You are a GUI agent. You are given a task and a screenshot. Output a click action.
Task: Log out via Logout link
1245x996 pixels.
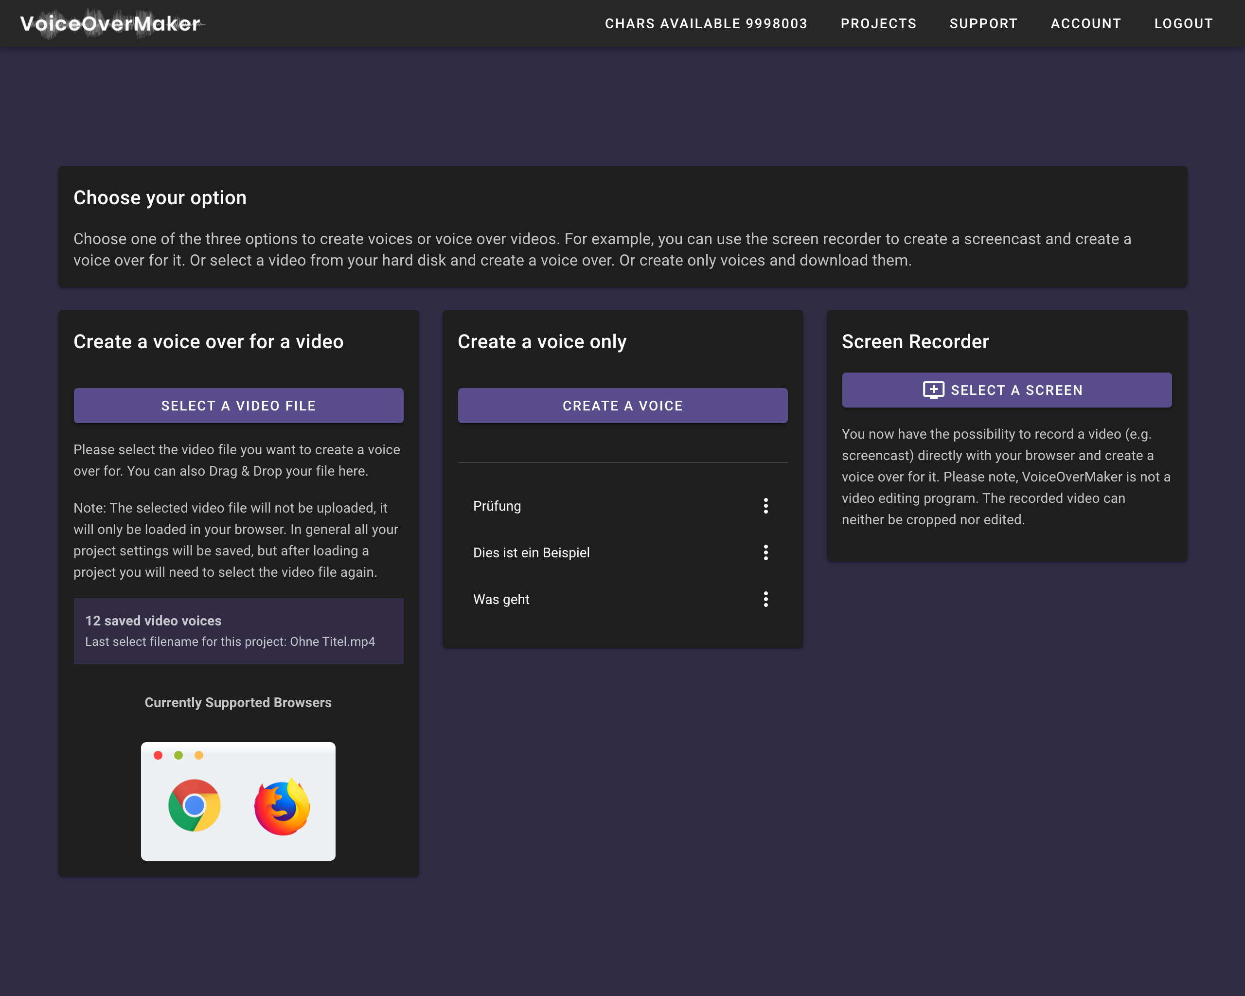(x=1183, y=24)
